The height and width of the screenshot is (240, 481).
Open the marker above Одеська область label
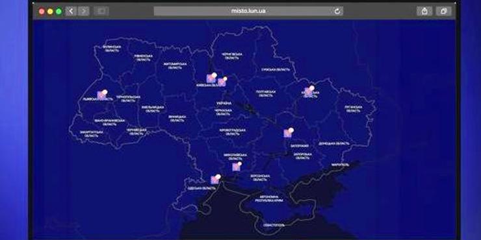tap(216, 179)
